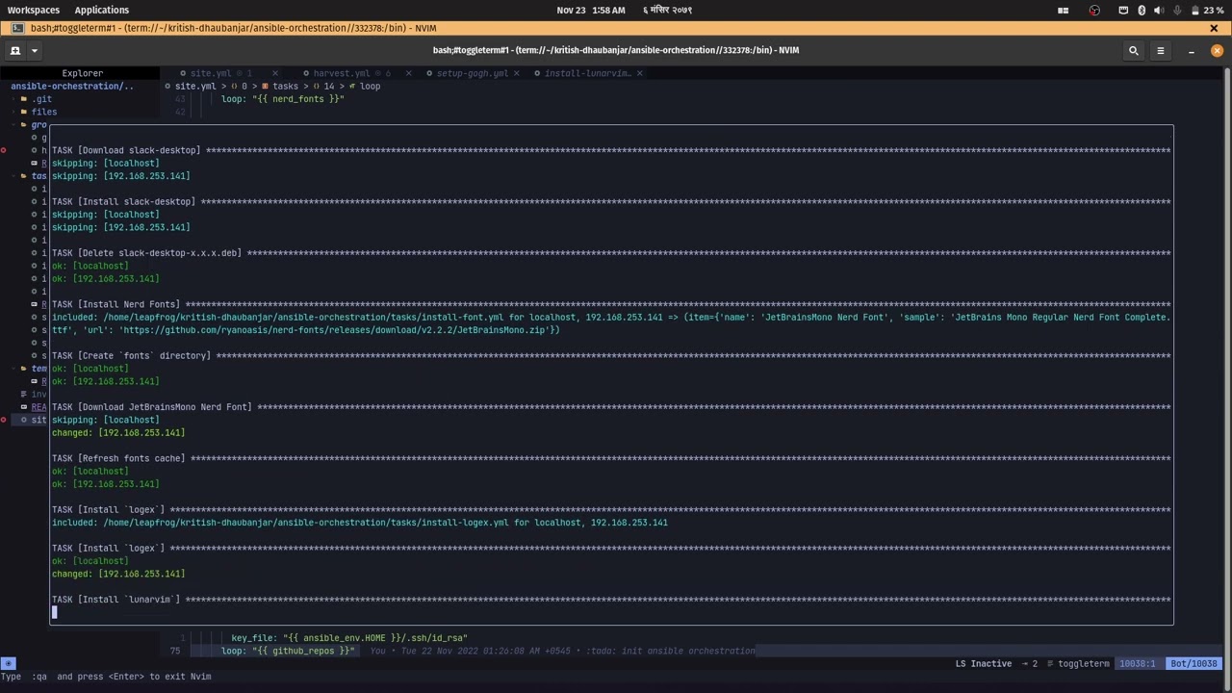1232x693 pixels.
Task: Click the Explorer panel title
Action: 83,73
